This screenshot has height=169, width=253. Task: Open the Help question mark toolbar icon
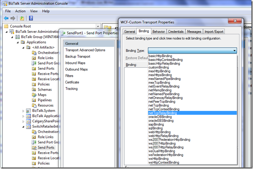[x=31, y=18]
